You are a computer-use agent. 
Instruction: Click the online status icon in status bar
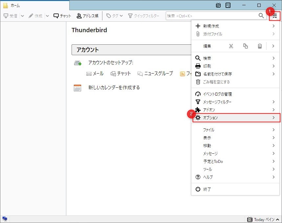coord(5,219)
